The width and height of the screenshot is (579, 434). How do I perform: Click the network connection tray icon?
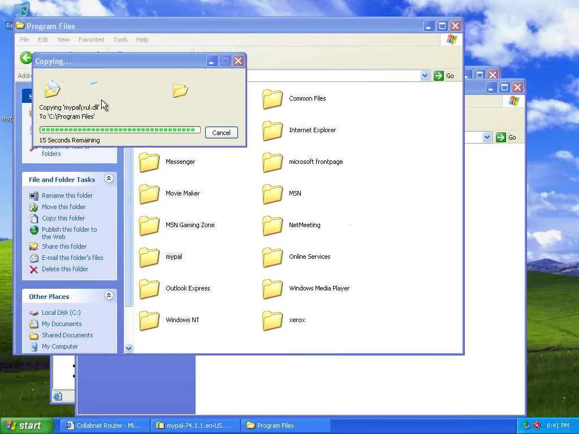point(526,426)
